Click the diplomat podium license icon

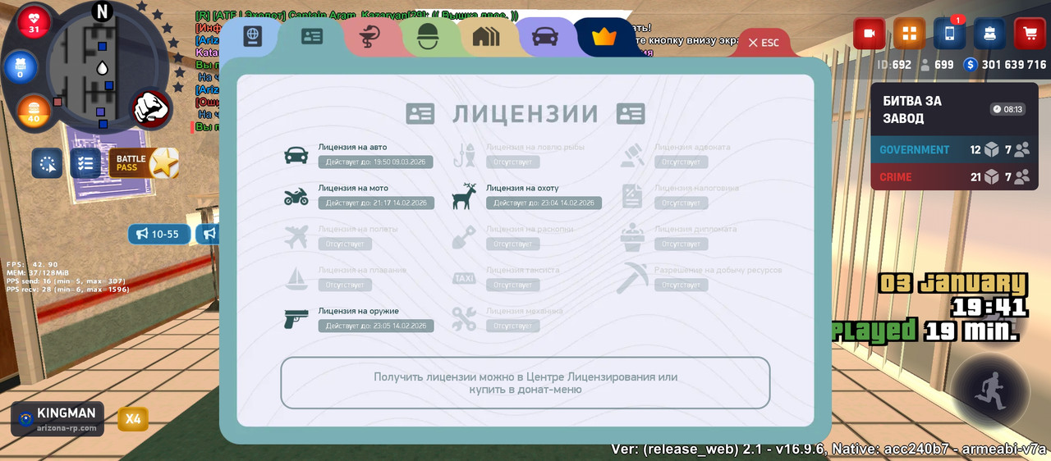click(632, 237)
